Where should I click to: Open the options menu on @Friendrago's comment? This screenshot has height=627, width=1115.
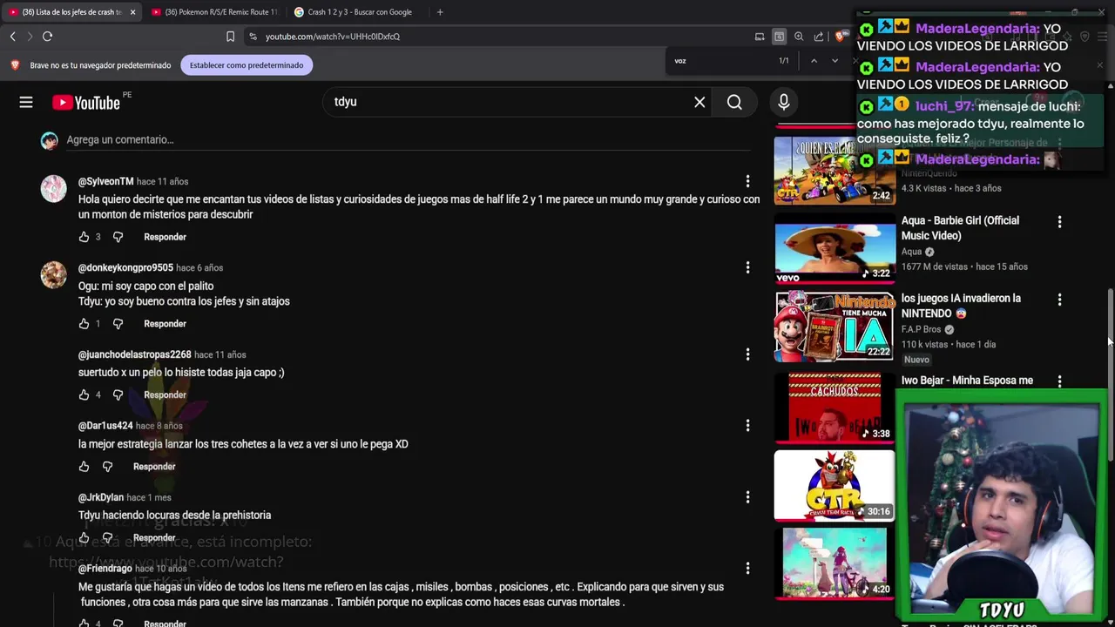(x=747, y=569)
